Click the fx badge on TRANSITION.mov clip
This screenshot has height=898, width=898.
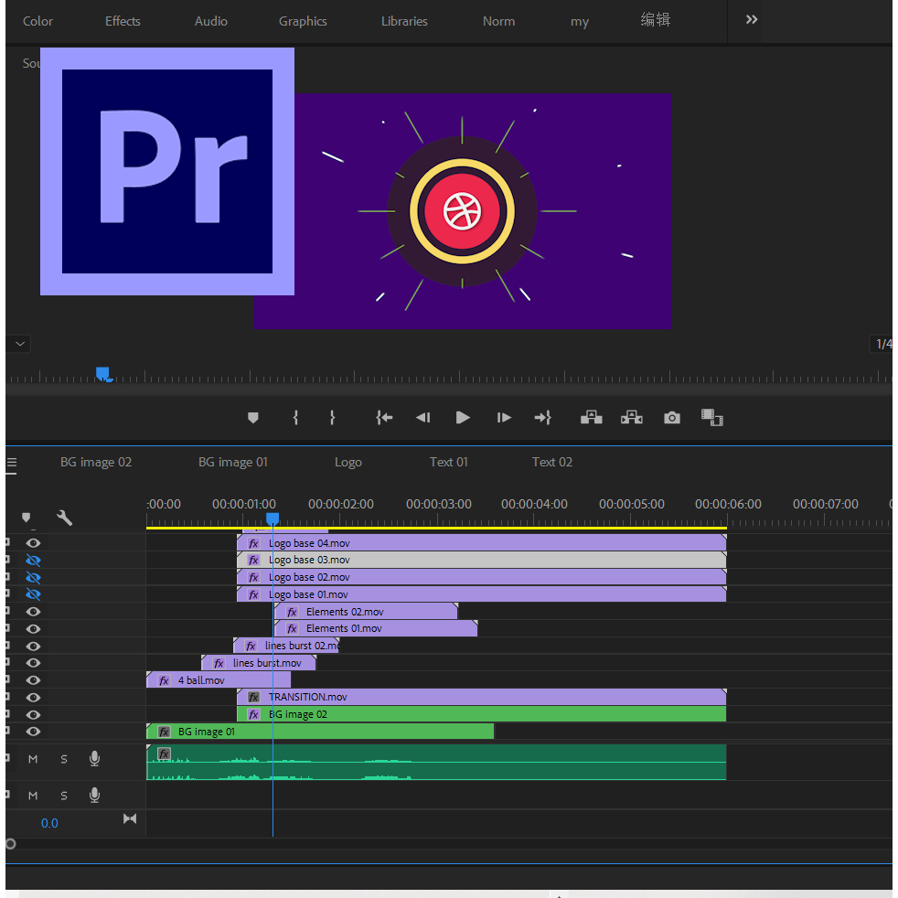click(253, 697)
